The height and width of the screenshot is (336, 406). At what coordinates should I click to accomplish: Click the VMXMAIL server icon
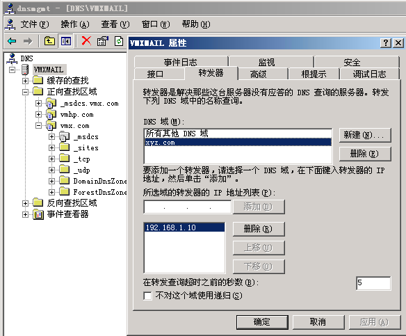pos(25,70)
